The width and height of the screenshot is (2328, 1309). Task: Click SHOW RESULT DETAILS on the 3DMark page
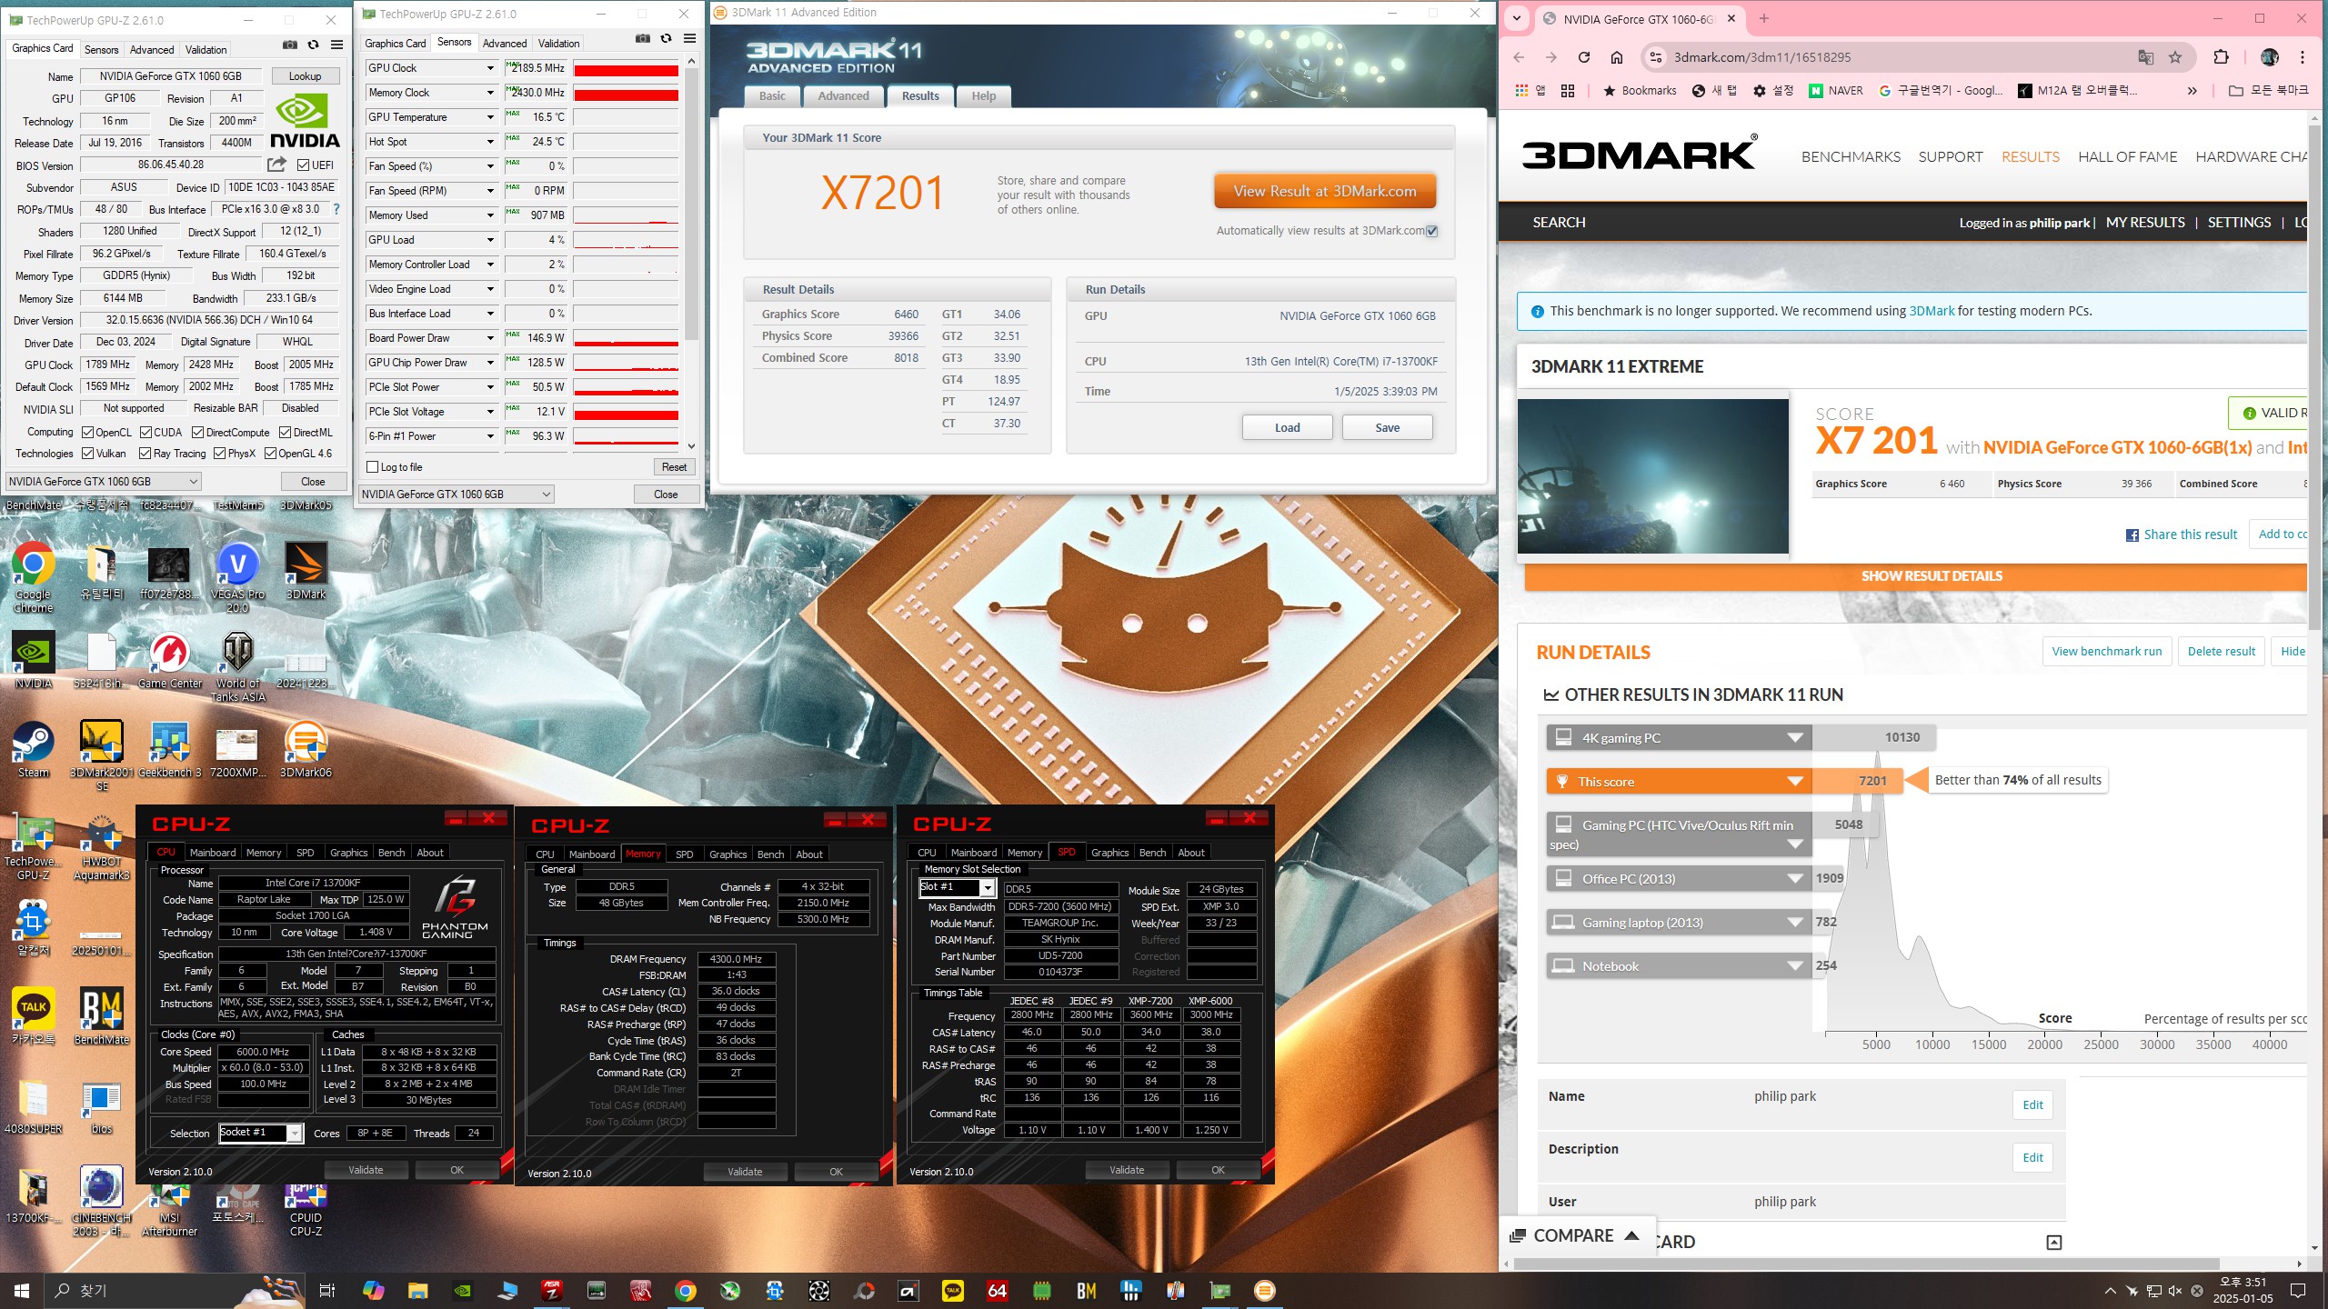(1931, 576)
